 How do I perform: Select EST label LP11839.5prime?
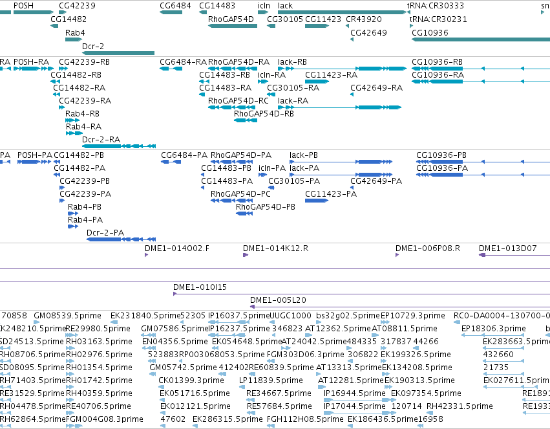(271, 380)
